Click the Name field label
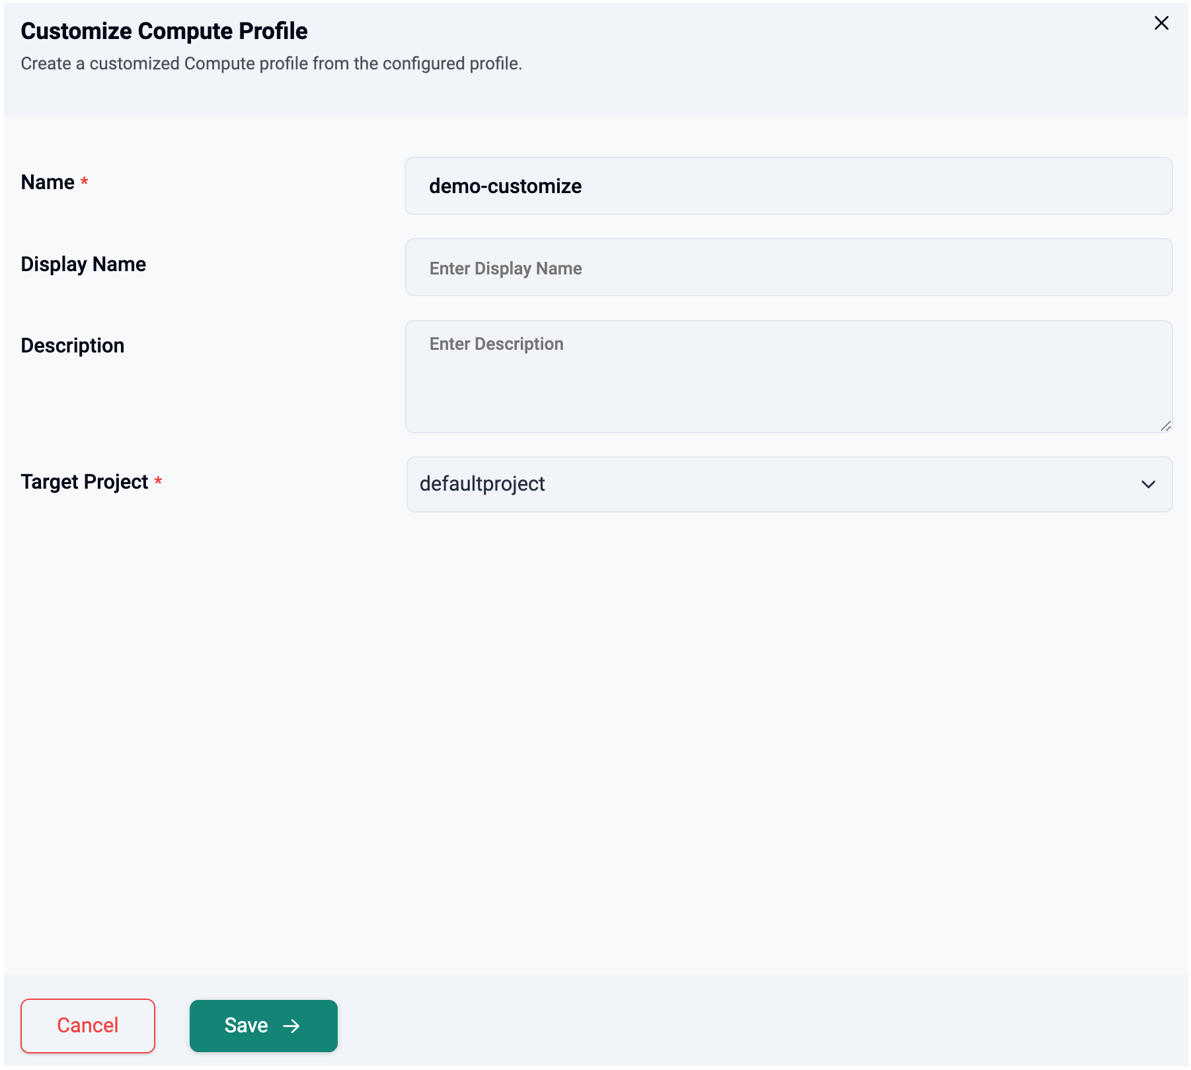1191x1070 pixels. 48,182
